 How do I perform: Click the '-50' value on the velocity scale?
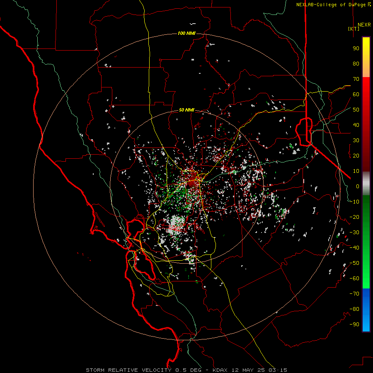pyautogui.click(x=354, y=263)
